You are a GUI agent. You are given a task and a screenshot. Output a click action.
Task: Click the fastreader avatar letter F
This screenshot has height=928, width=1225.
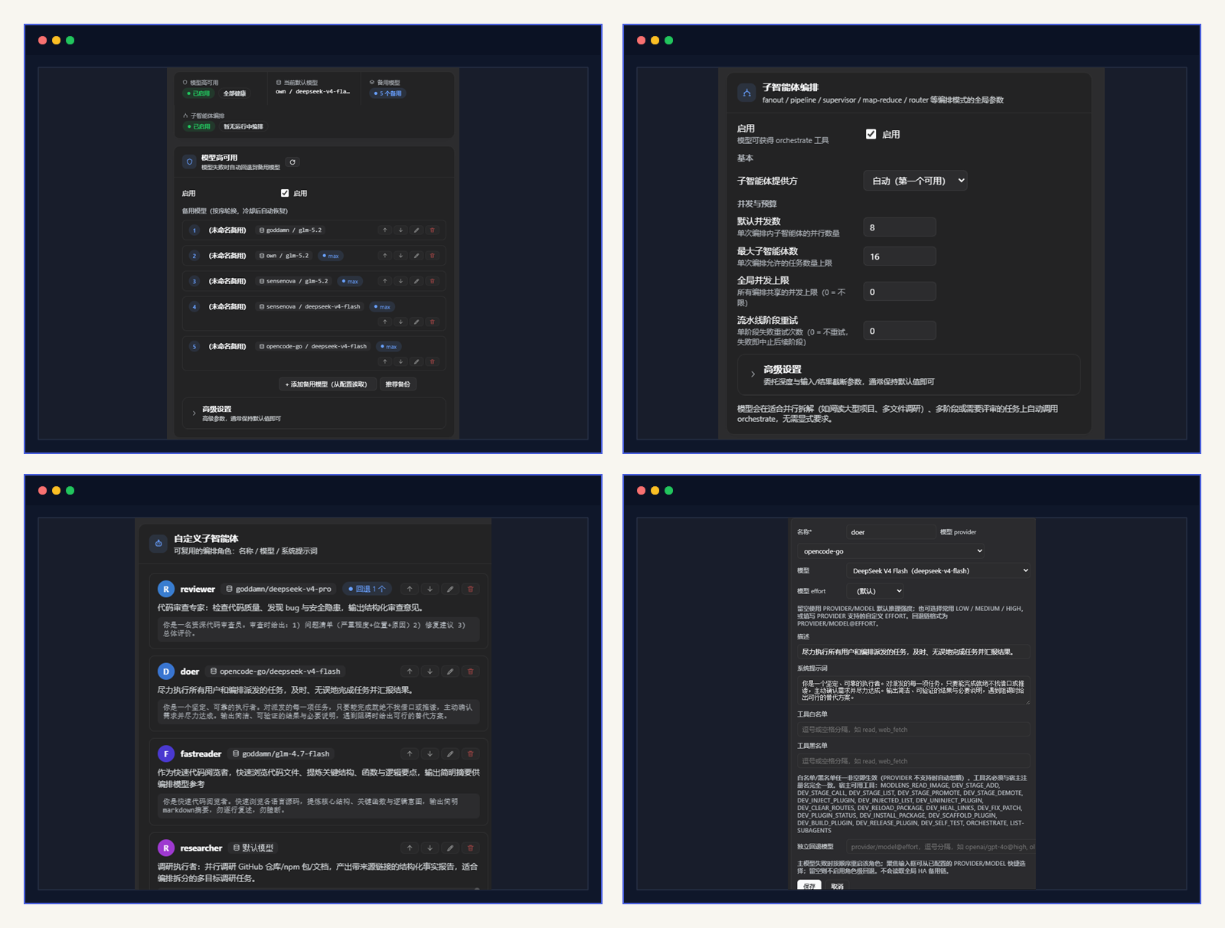165,754
